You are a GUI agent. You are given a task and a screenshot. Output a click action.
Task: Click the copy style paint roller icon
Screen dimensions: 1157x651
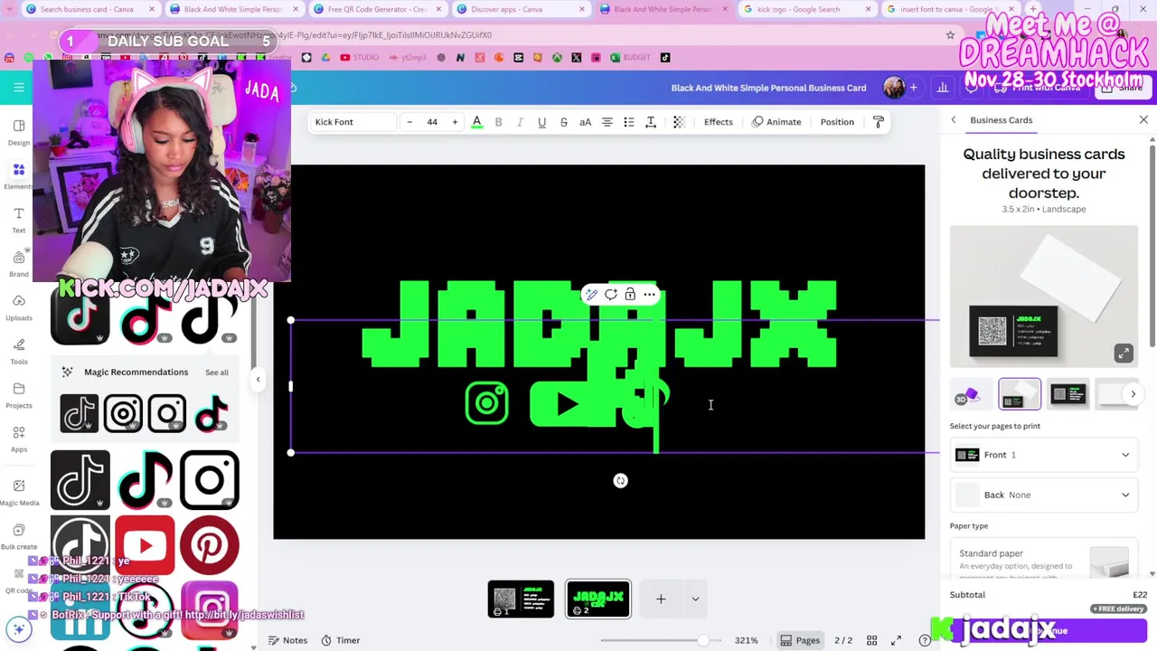tap(878, 122)
